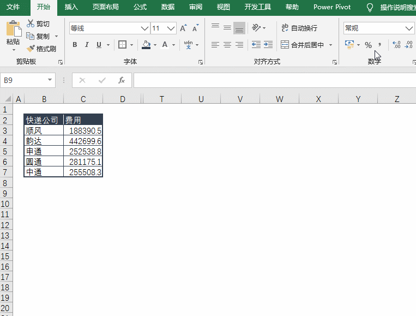This screenshot has height=316, width=416.
Task: Align text left
Action: (x=215, y=45)
